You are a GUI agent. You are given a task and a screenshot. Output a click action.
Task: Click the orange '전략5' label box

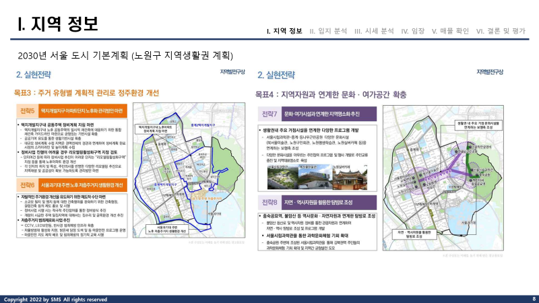tap(27, 111)
